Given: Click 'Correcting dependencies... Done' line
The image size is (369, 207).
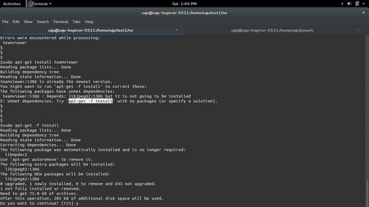Looking at the screenshot, I should tap(38, 145).
